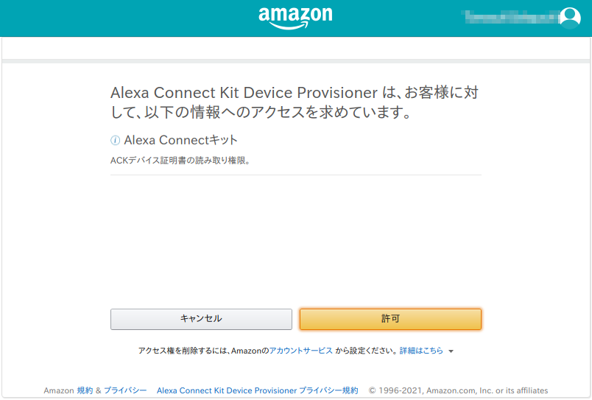Click the キャンセル button
592x400 pixels.
coord(201,319)
